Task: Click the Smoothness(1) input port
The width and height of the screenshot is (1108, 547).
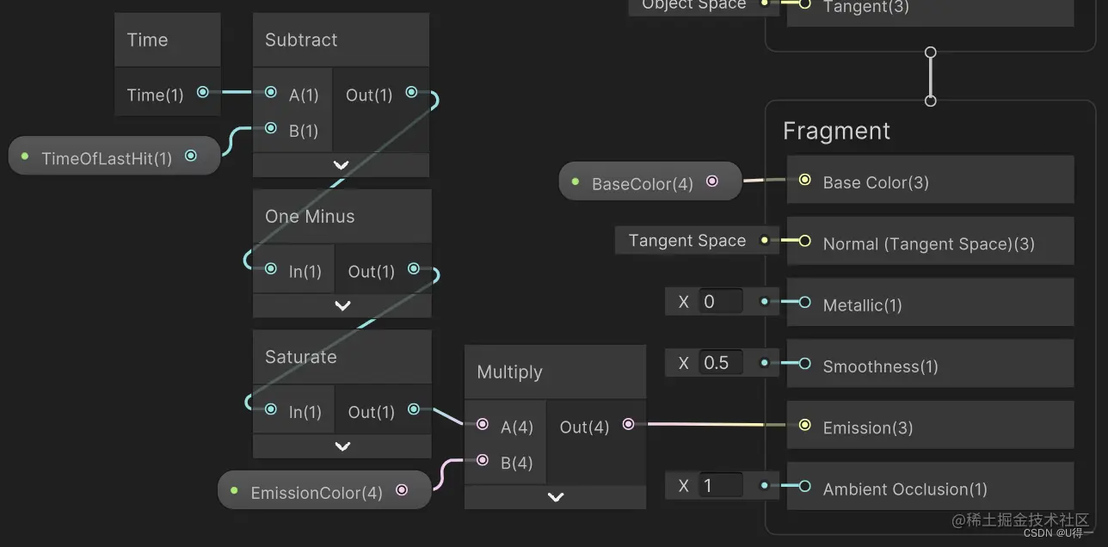Action: pos(804,364)
